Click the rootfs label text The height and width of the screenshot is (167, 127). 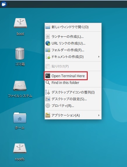coord(20,159)
